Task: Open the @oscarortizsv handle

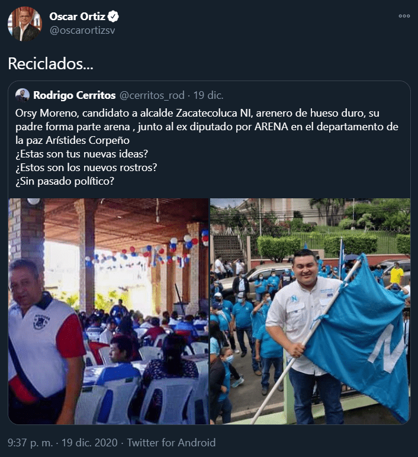Action: pyautogui.click(x=82, y=30)
